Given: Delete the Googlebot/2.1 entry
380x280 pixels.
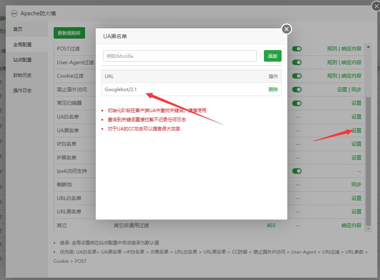Looking at the screenshot, I should [x=273, y=89].
